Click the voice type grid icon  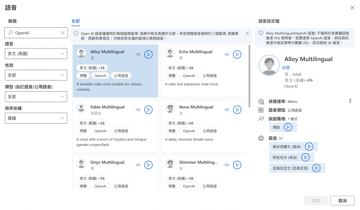pyautogui.click(x=261, y=110)
